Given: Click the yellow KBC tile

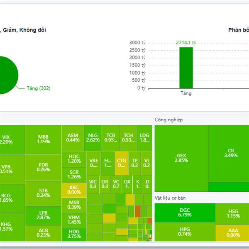Looking at the screenshot, I should (74, 190).
